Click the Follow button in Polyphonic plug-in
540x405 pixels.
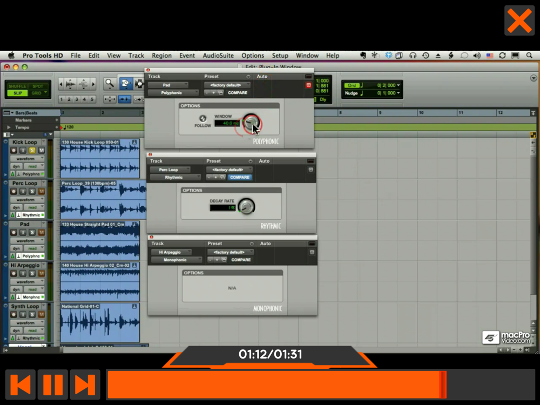203,118
